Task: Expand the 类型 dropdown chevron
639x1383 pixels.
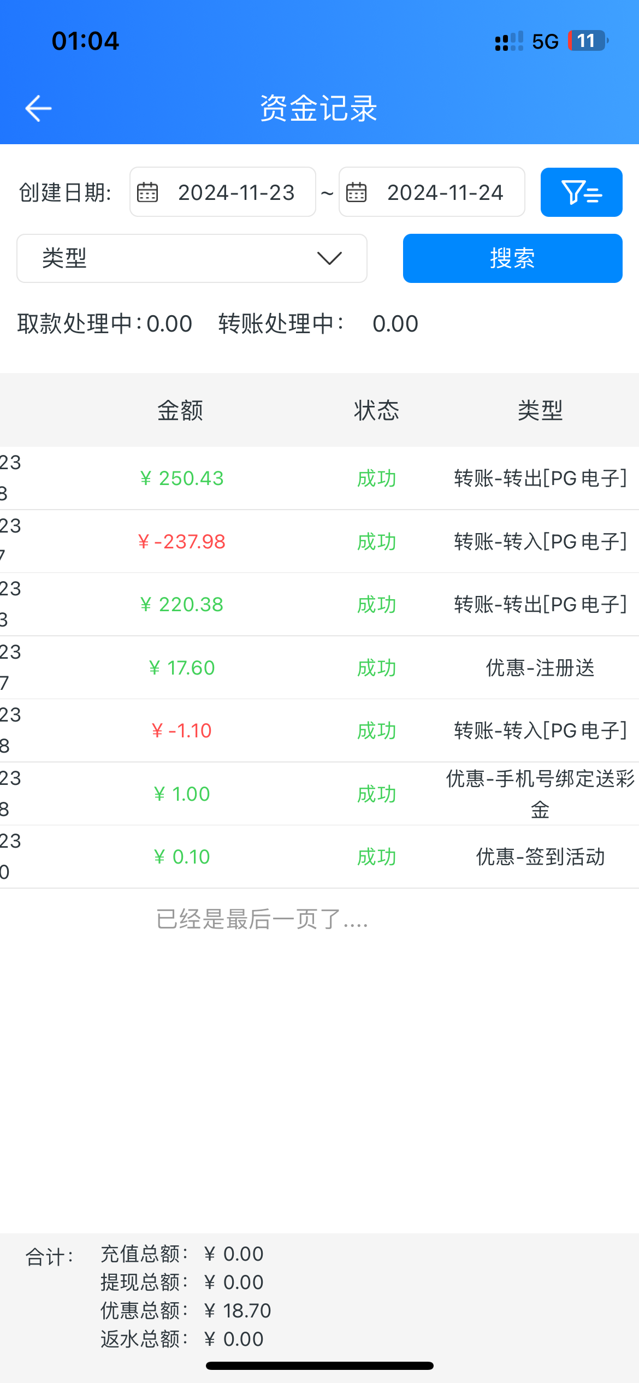Action: [329, 258]
